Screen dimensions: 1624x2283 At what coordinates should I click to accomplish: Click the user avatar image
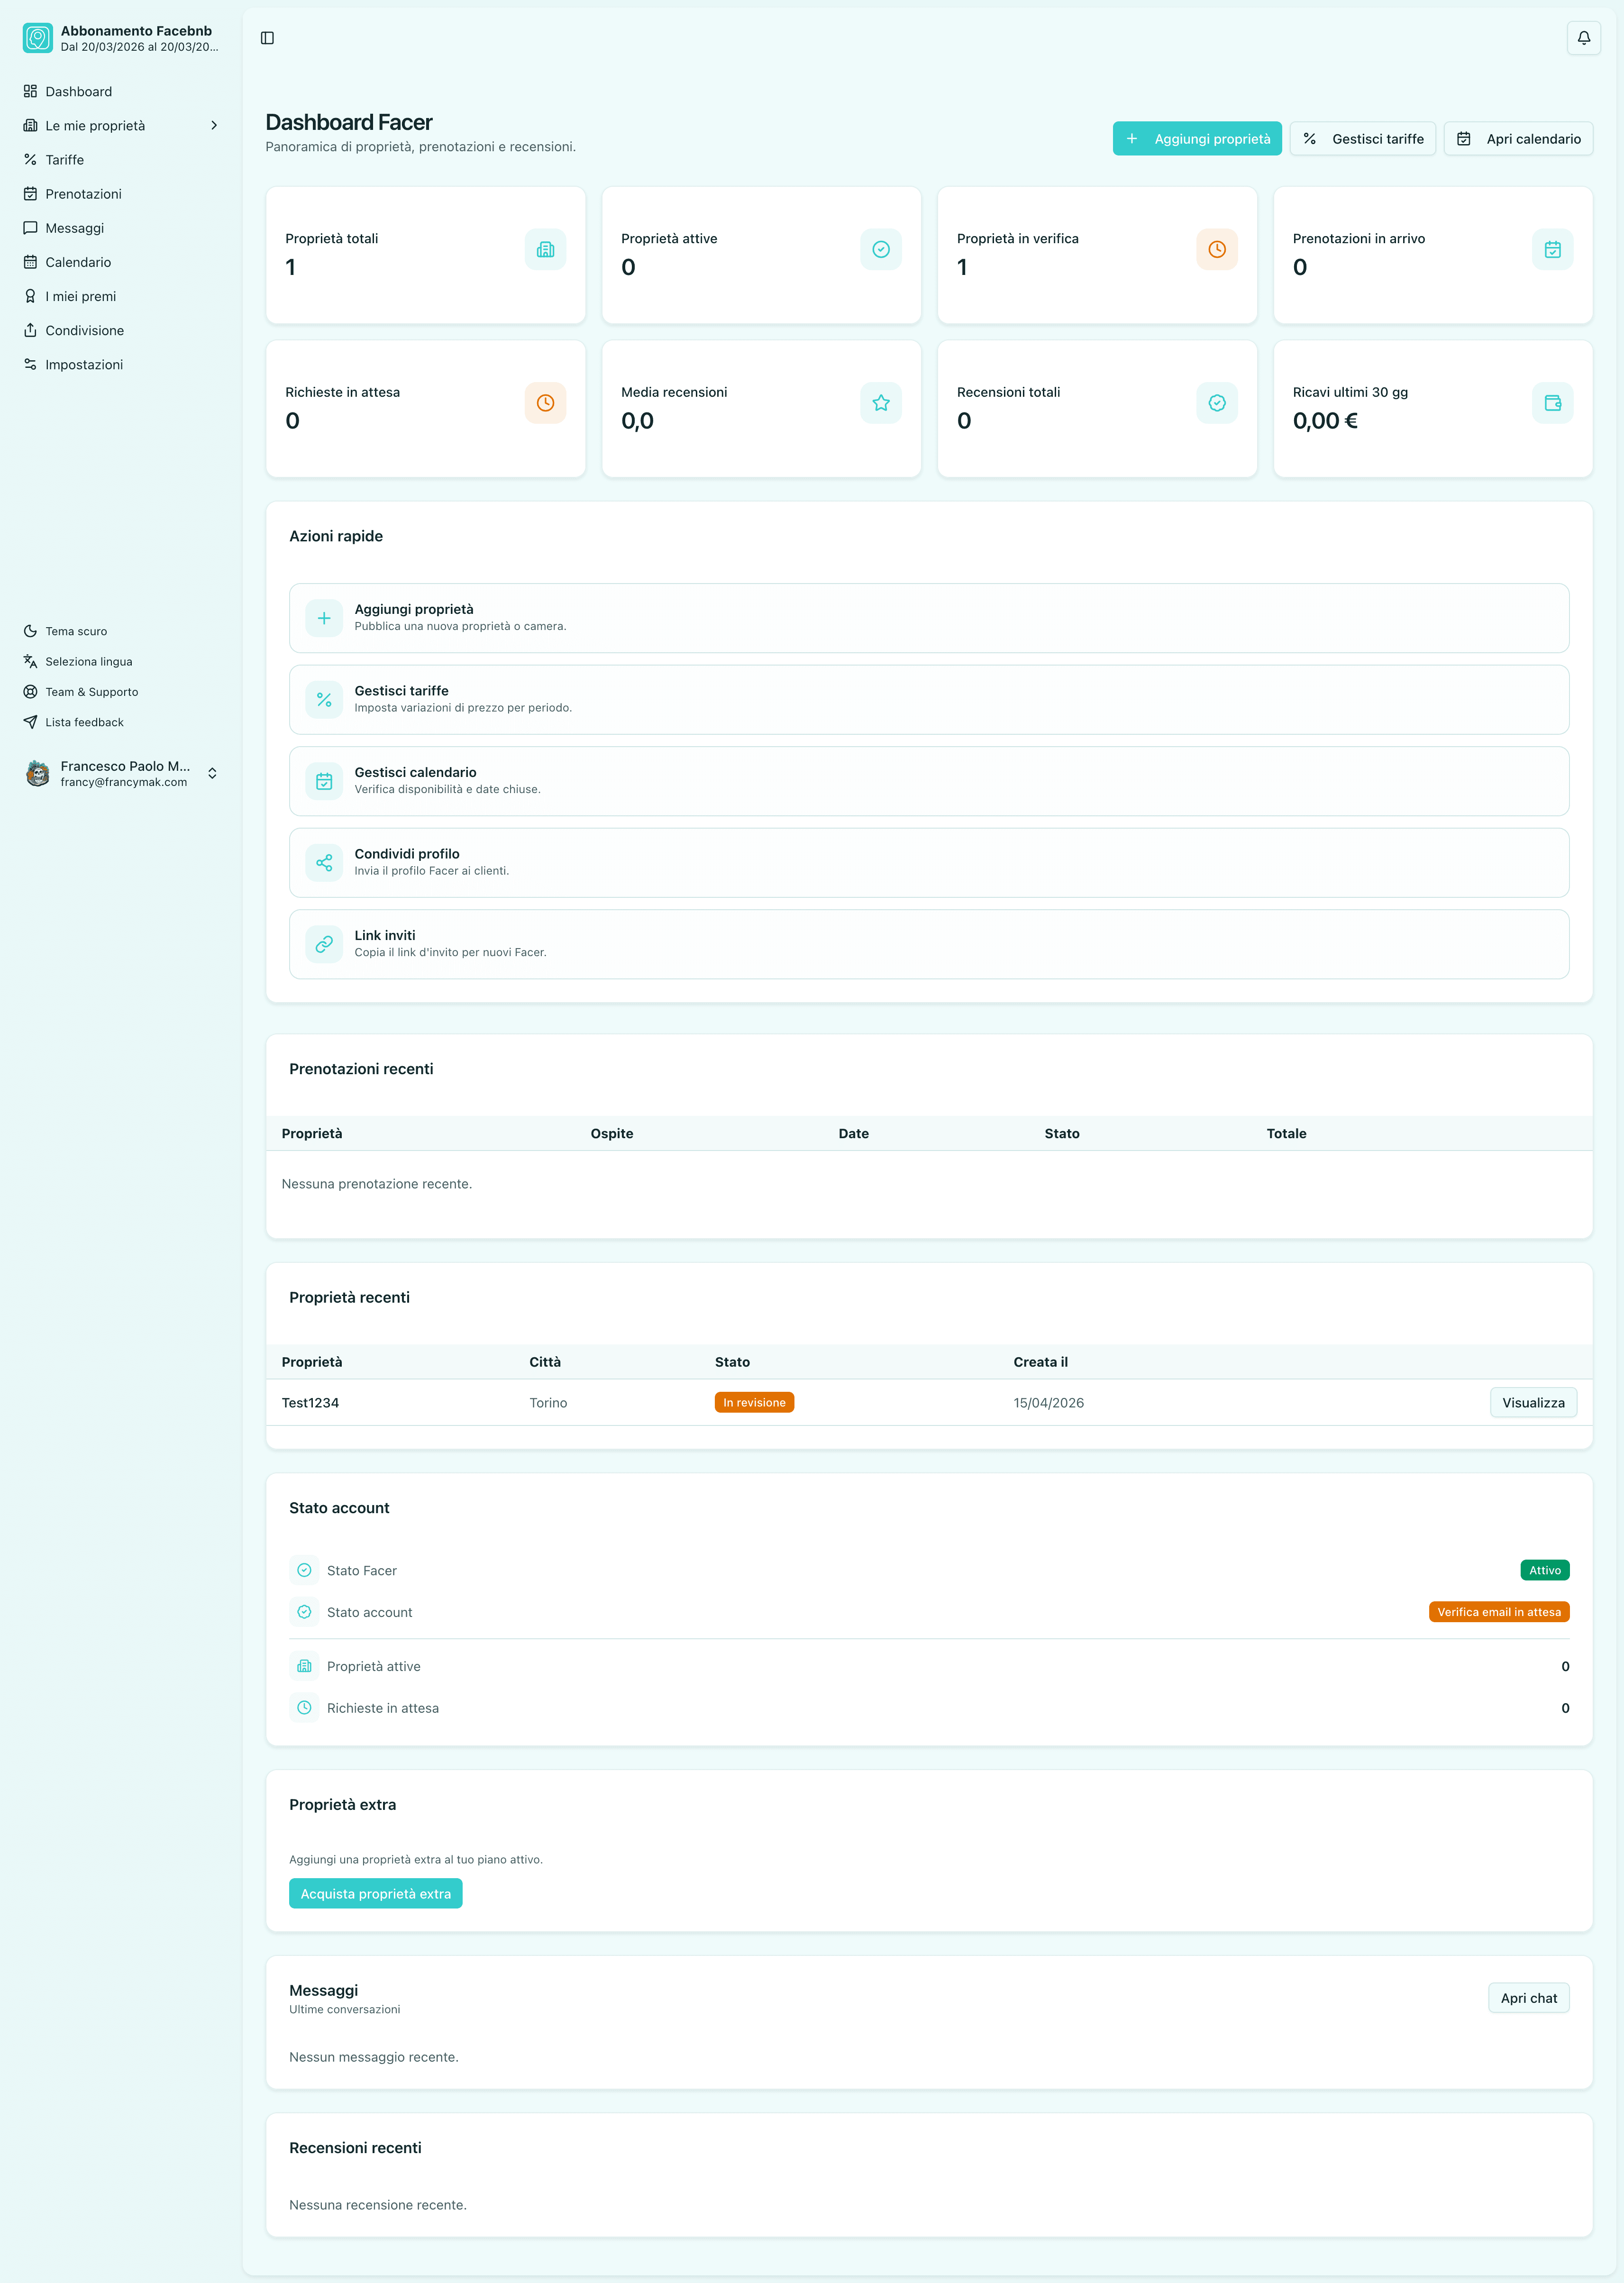(x=38, y=773)
